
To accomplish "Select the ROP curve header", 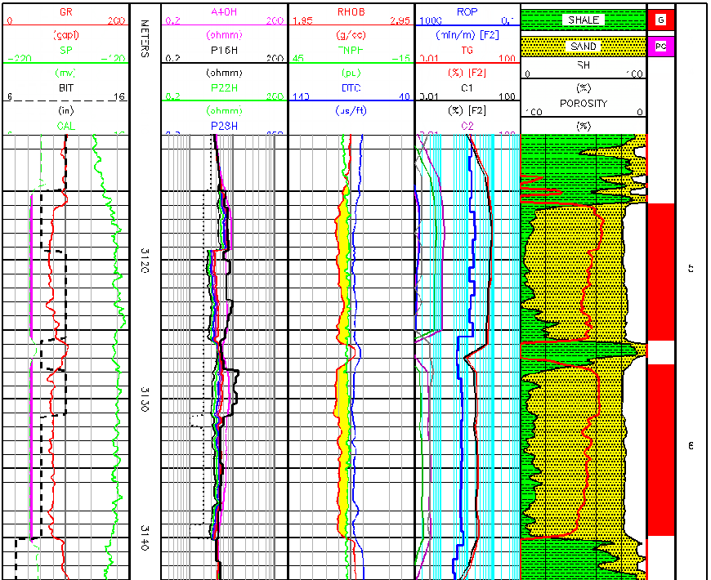I will point(467,12).
